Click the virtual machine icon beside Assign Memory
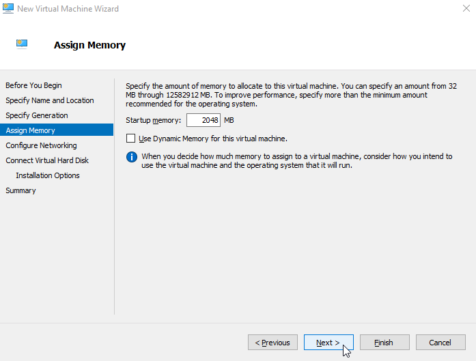The image size is (476, 361). click(22, 44)
